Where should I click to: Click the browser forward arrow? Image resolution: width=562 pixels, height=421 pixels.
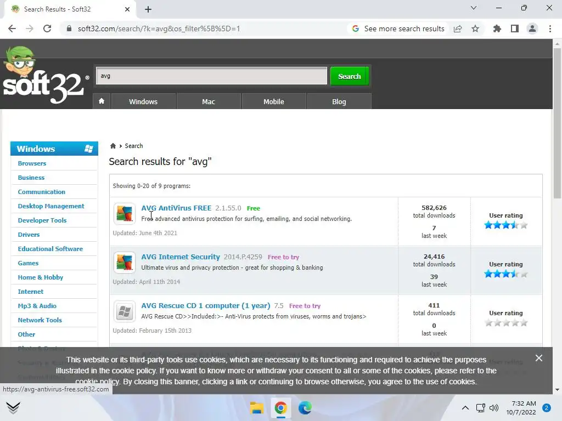30,29
